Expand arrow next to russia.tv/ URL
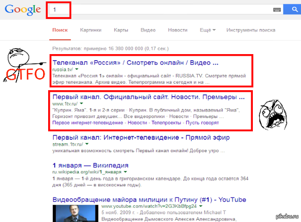The width and height of the screenshot is (301, 222). tap(77, 69)
